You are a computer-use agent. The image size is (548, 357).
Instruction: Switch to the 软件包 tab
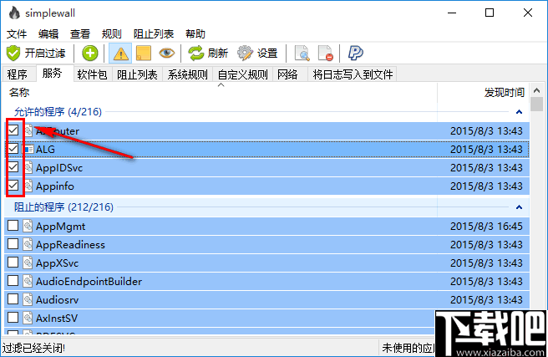coord(92,74)
